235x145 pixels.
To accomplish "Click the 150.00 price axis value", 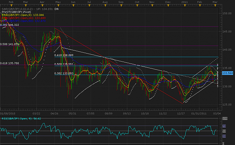I will [227, 13].
